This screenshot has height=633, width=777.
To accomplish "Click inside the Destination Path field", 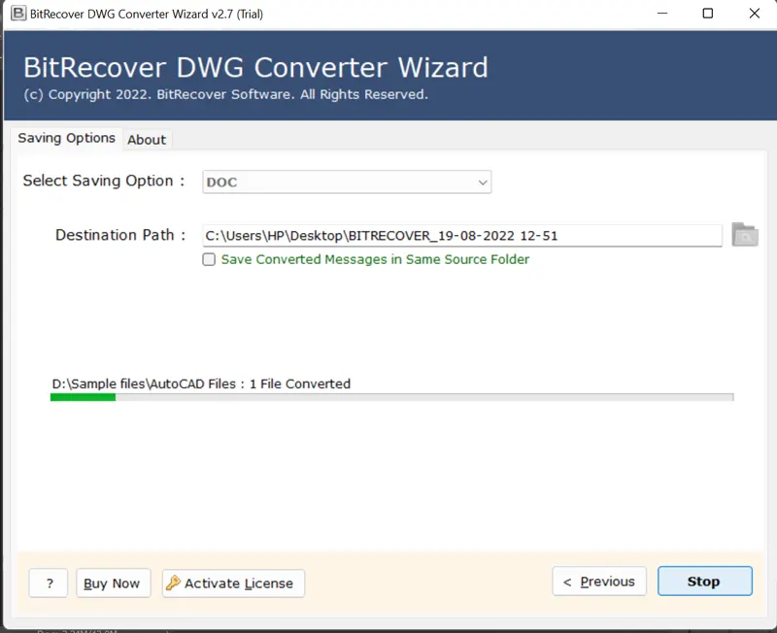I will [462, 235].
